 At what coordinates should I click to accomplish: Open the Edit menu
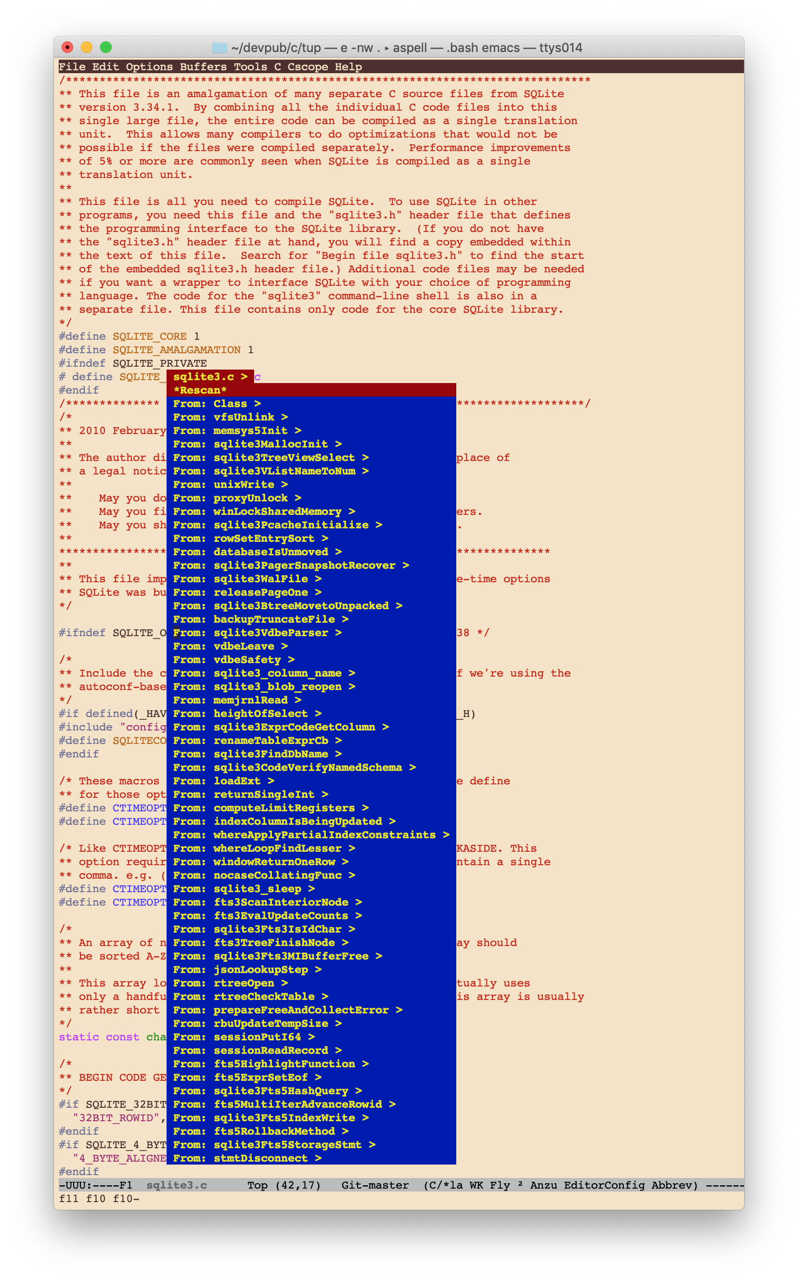tap(105, 66)
